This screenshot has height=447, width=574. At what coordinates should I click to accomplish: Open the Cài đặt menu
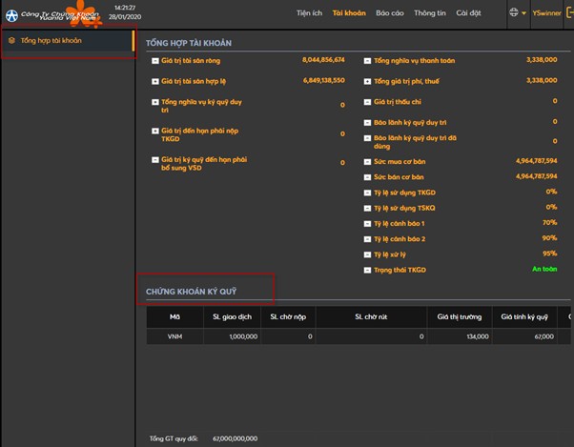pos(468,13)
